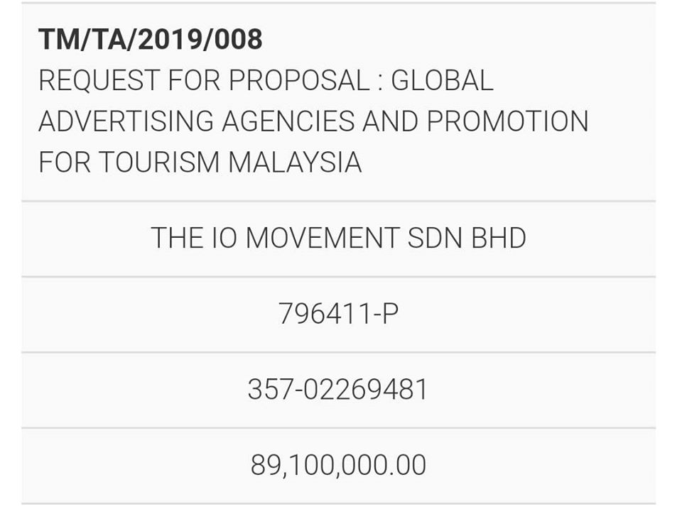Select SDN BHD in the company name
This screenshot has height=509, width=682.
pos(466,239)
